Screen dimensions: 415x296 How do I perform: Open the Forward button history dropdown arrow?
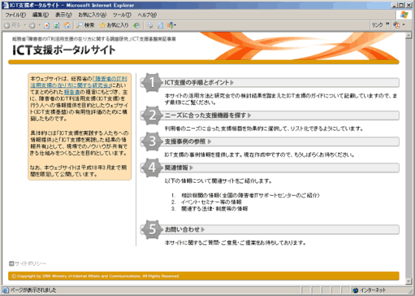[x=39, y=25]
